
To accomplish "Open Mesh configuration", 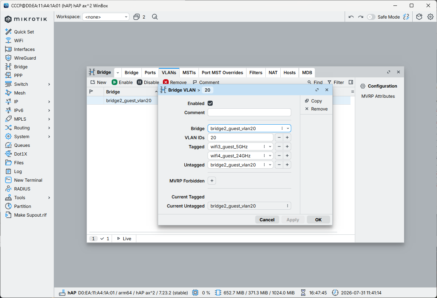I will coord(19,93).
